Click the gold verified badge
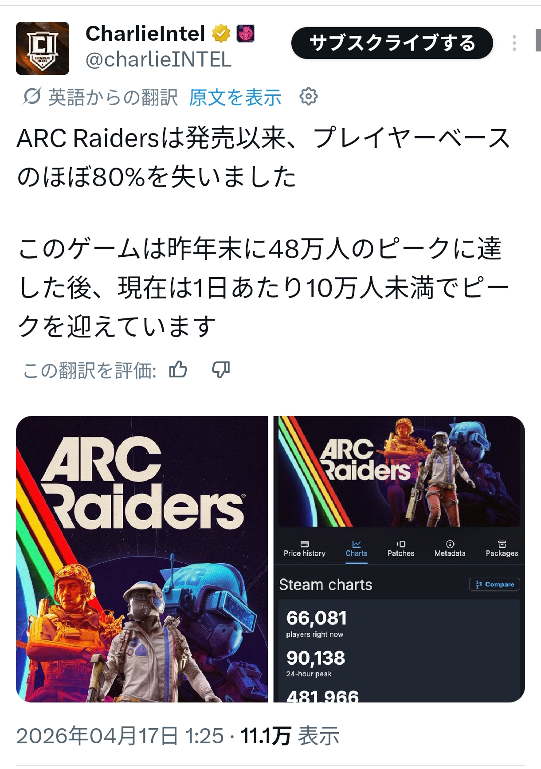 [221, 34]
